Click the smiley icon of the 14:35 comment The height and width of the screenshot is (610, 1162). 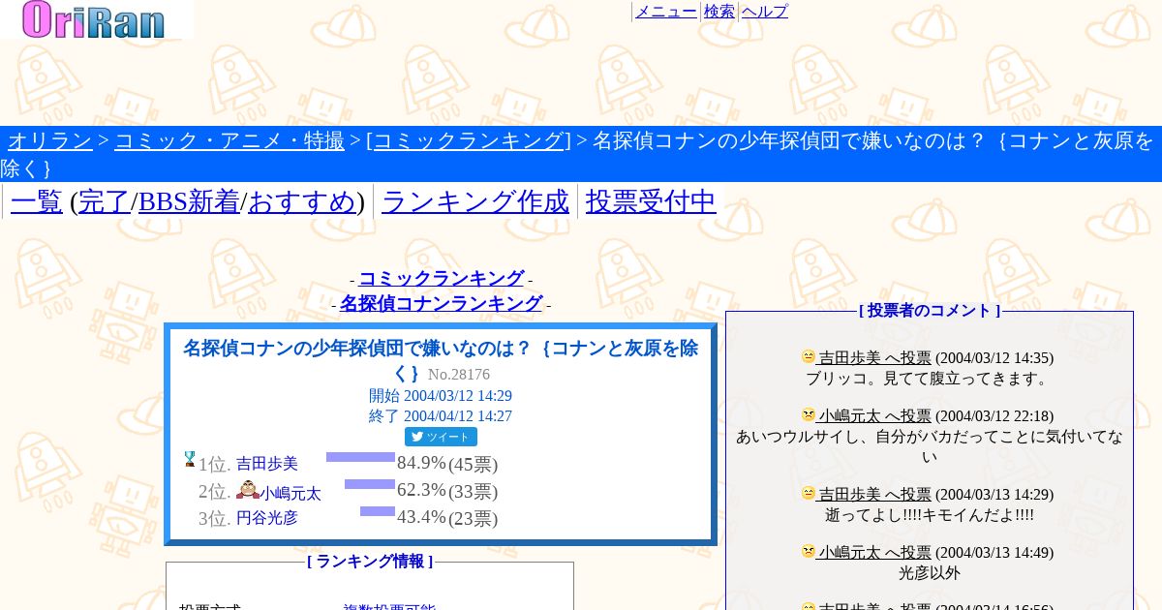[x=809, y=356]
